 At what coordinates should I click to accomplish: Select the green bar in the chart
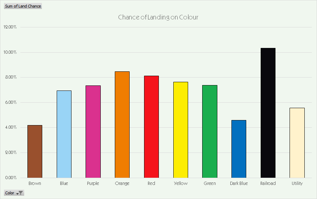pyautogui.click(x=210, y=131)
